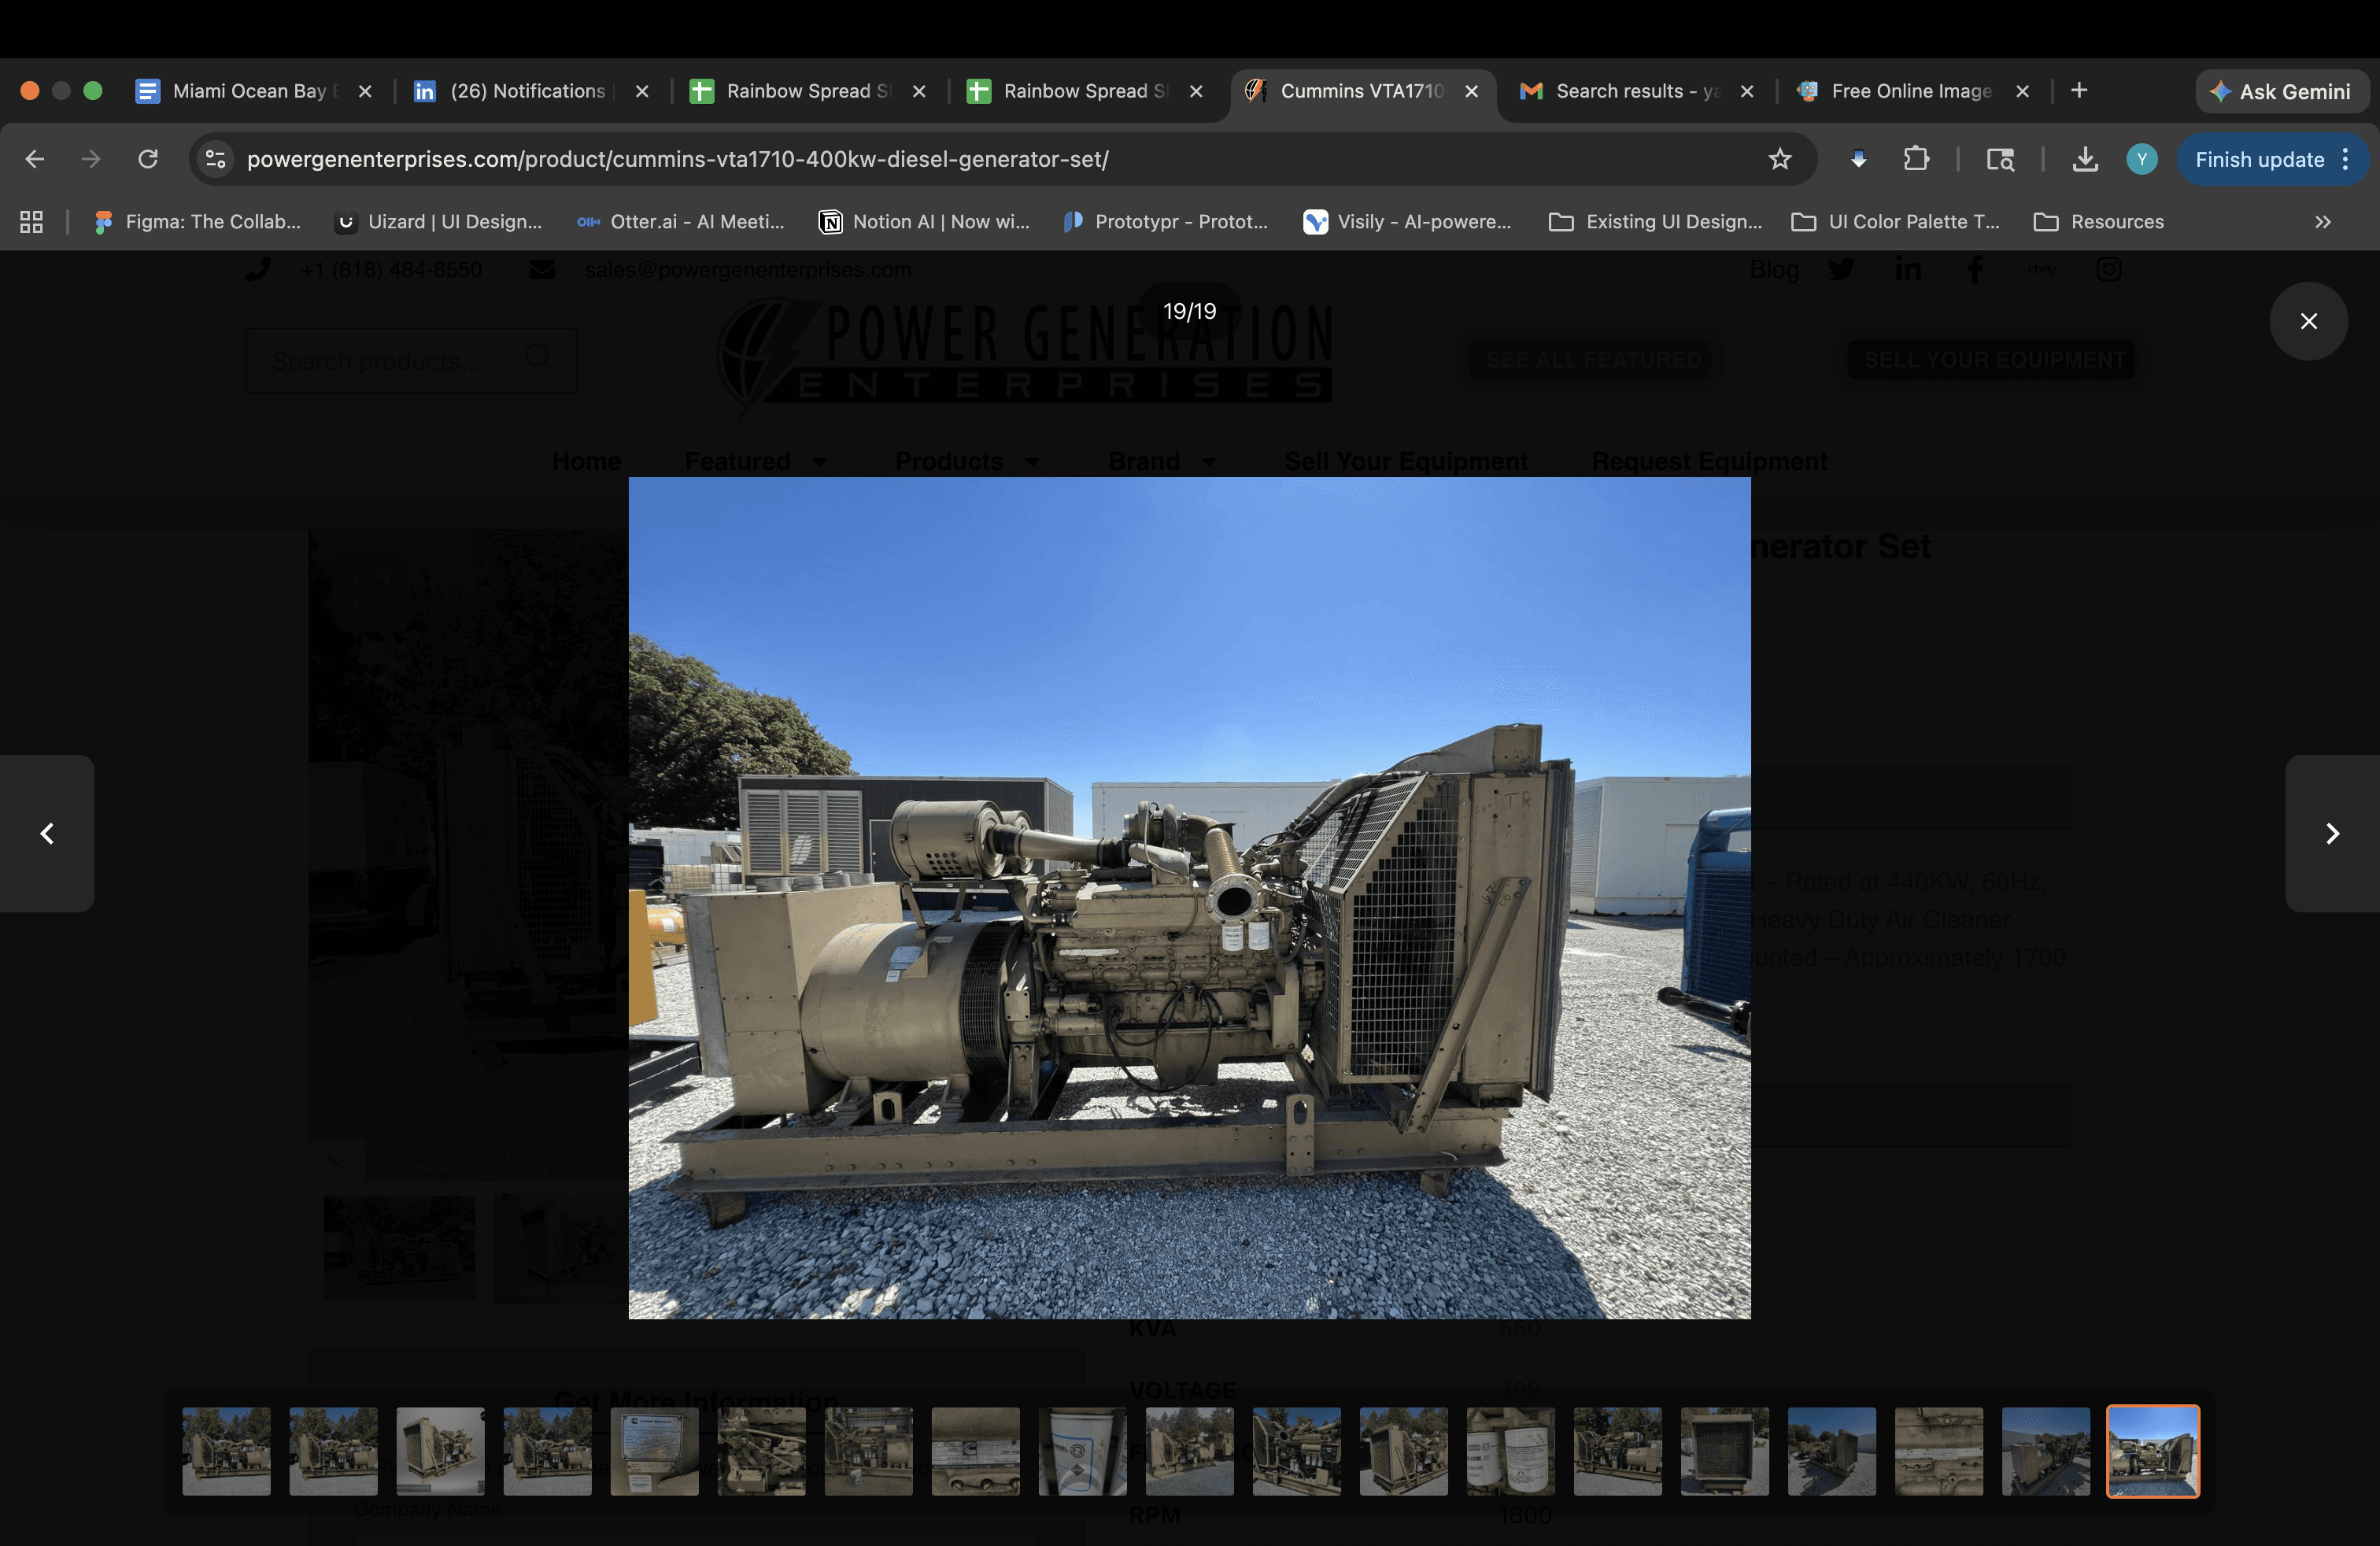View site information icon in address bar
Screen dimensions: 2380x1546
pos(215,159)
